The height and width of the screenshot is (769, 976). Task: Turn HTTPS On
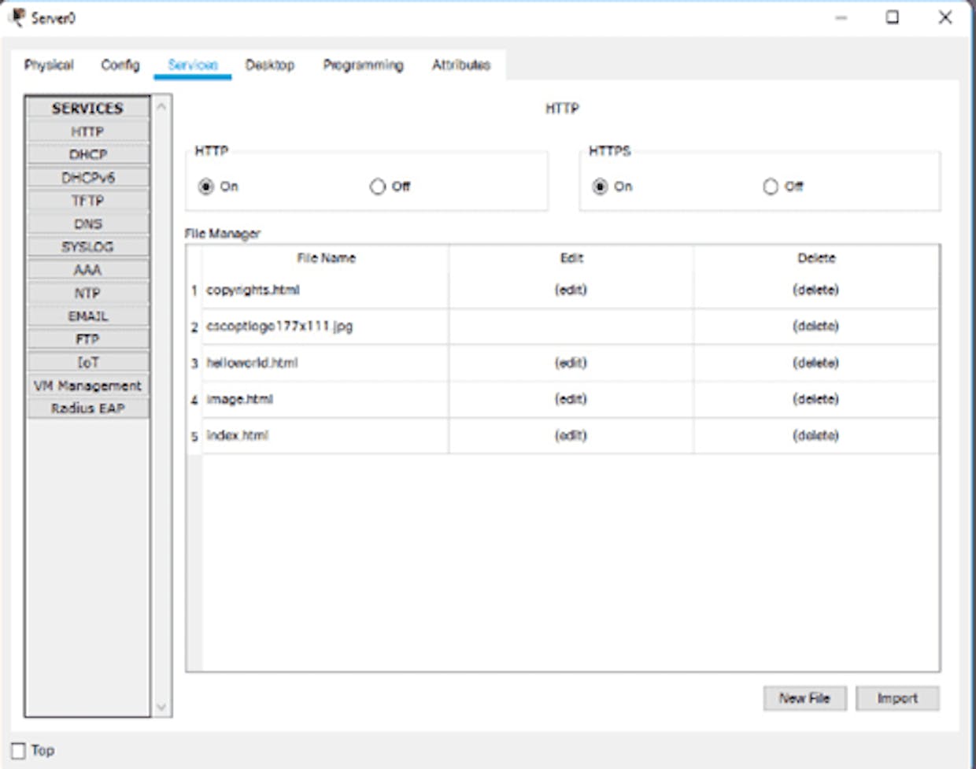(x=600, y=187)
